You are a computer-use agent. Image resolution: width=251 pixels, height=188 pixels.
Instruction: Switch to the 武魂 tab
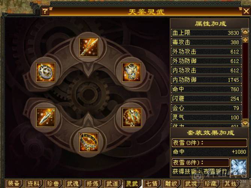click(x=73, y=183)
